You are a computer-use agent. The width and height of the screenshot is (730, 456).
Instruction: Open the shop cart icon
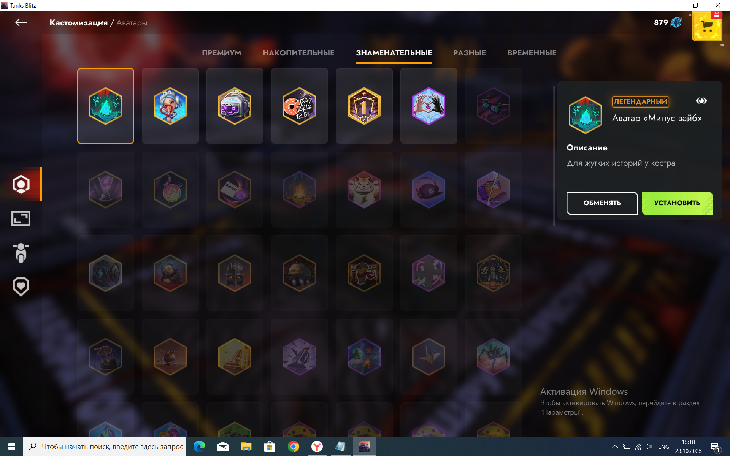[x=707, y=27]
